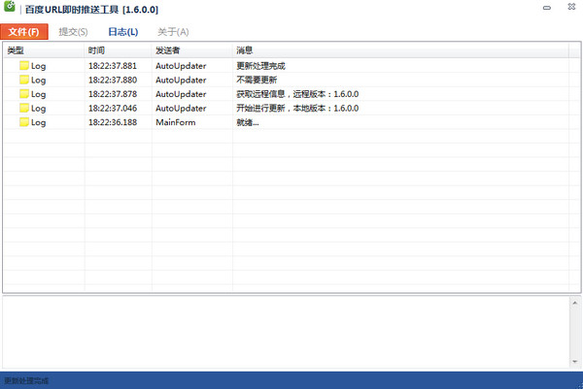Viewport: 583px width, 389px height.
Task: Click the message 就绪...
Action: 248,122
